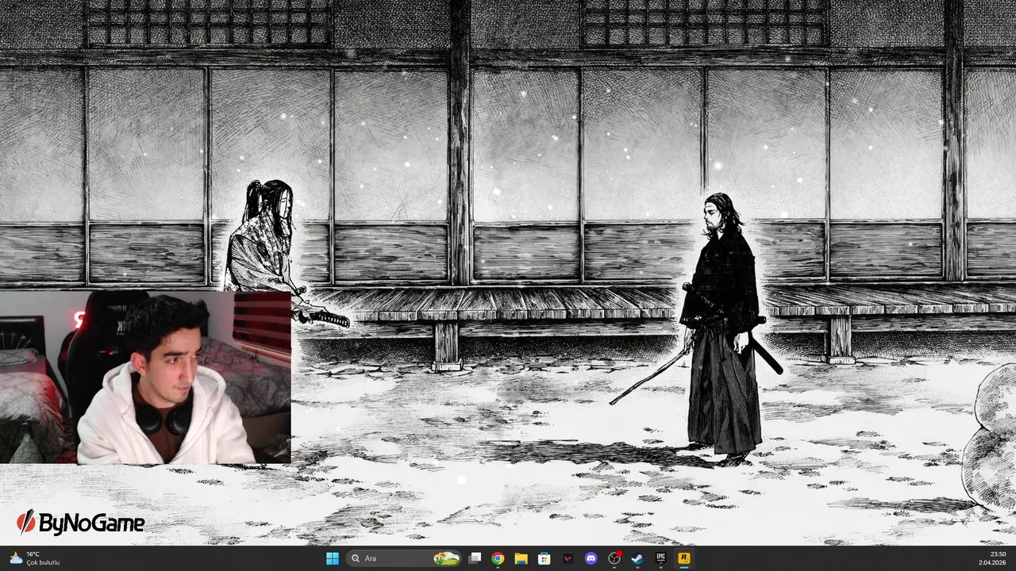Screen dimensions: 1016x571
Task: Open the Windows Start menu
Action: tap(333, 558)
